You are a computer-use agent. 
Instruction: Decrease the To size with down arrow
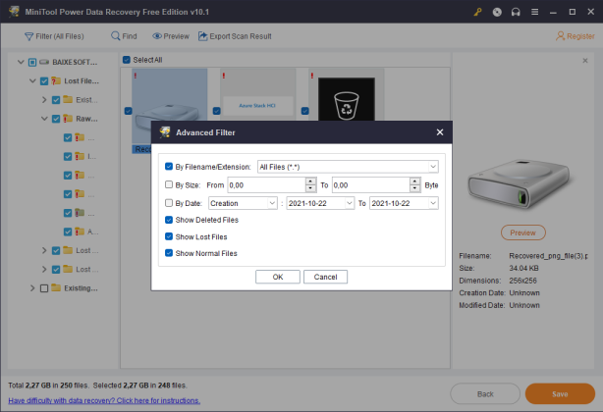point(415,188)
